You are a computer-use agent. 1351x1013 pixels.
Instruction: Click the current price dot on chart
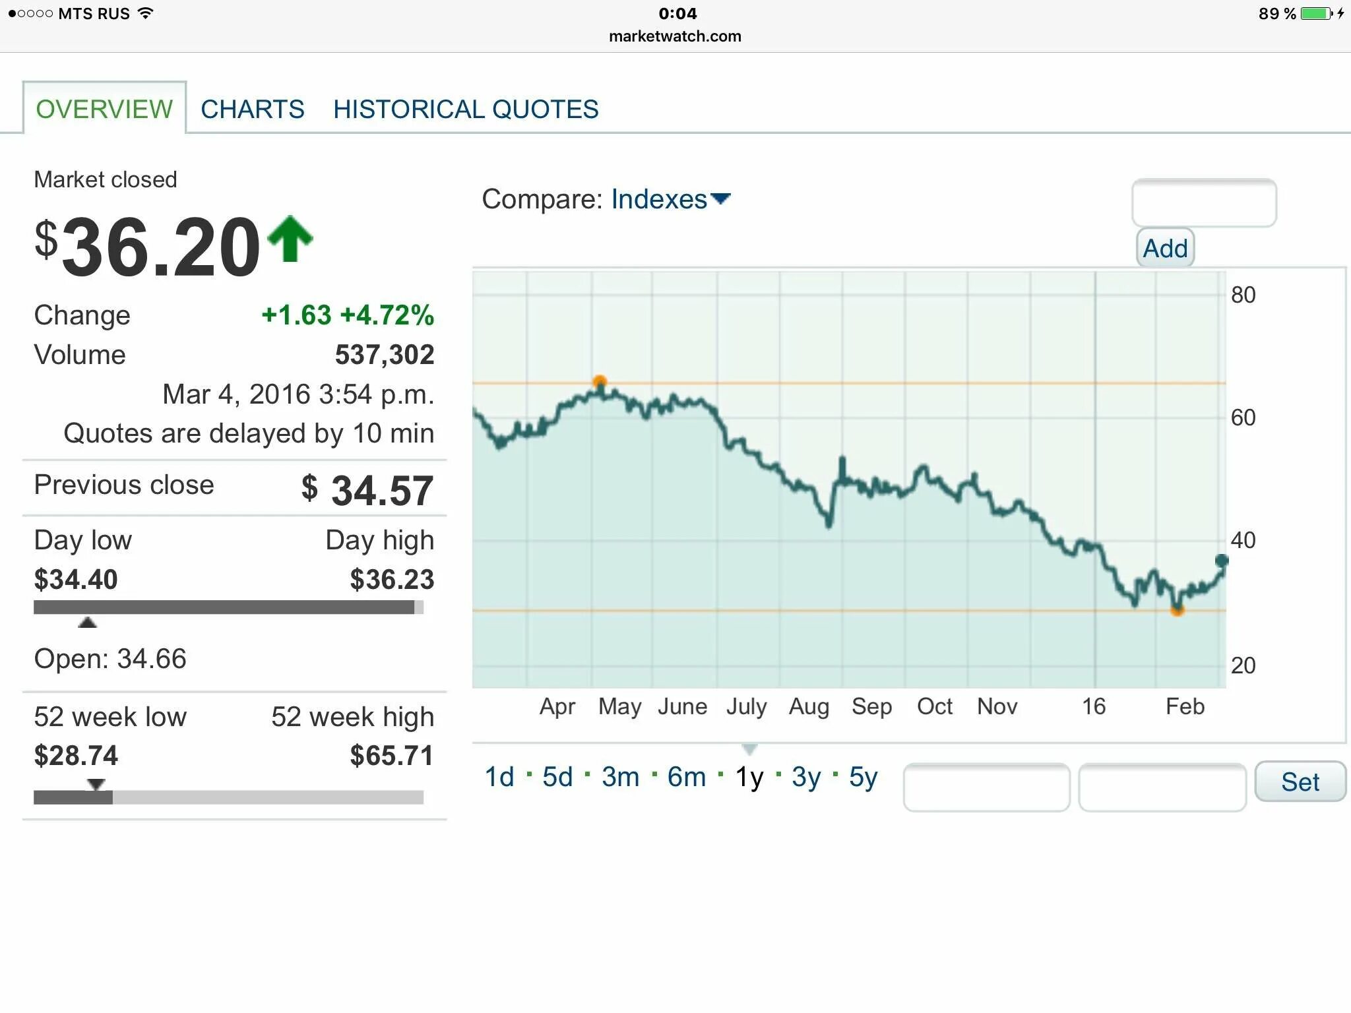[1222, 561]
